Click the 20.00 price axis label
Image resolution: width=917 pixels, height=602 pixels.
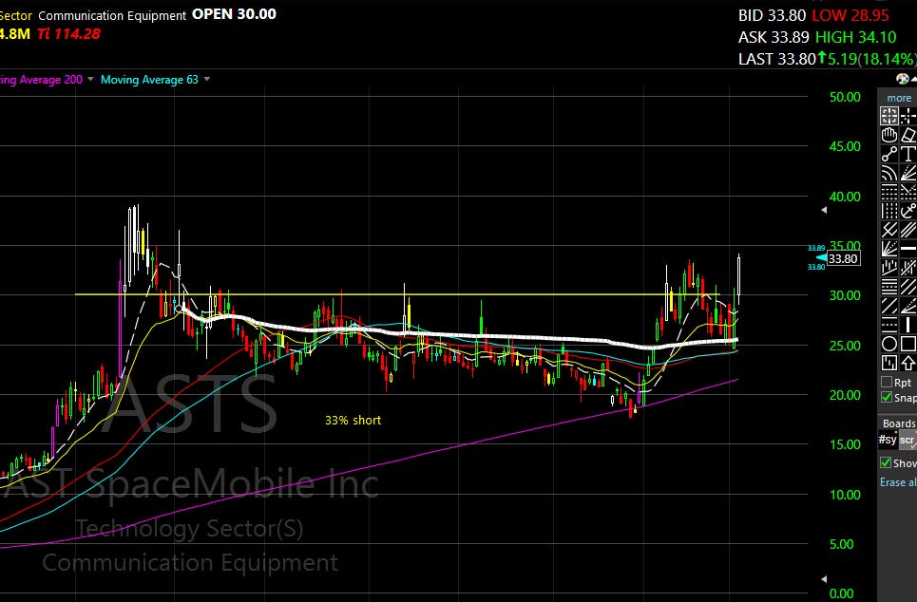point(845,395)
